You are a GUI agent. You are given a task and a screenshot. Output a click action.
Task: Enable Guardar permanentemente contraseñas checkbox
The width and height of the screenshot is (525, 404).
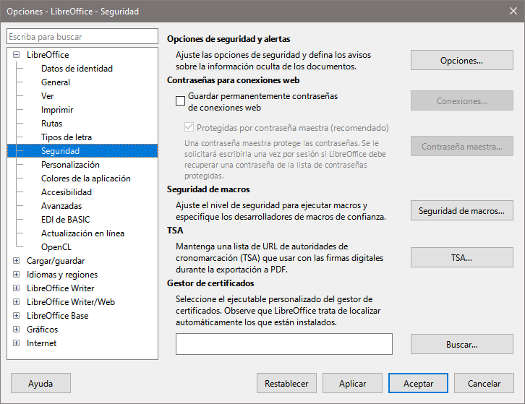181,100
